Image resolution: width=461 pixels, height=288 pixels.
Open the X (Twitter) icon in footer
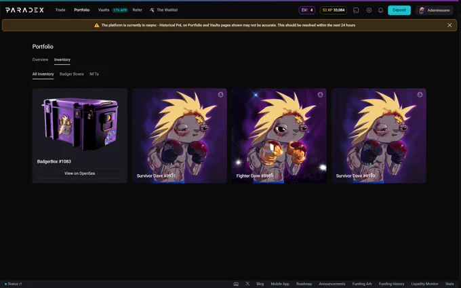(x=247, y=284)
